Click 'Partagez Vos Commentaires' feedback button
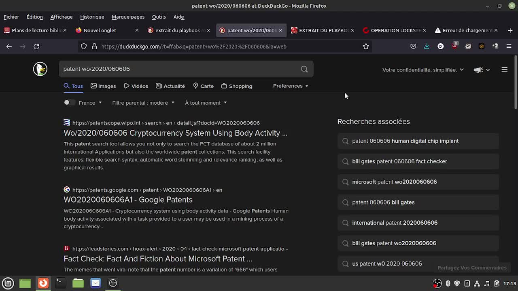Viewport: 518px width, 291px height. [472, 268]
